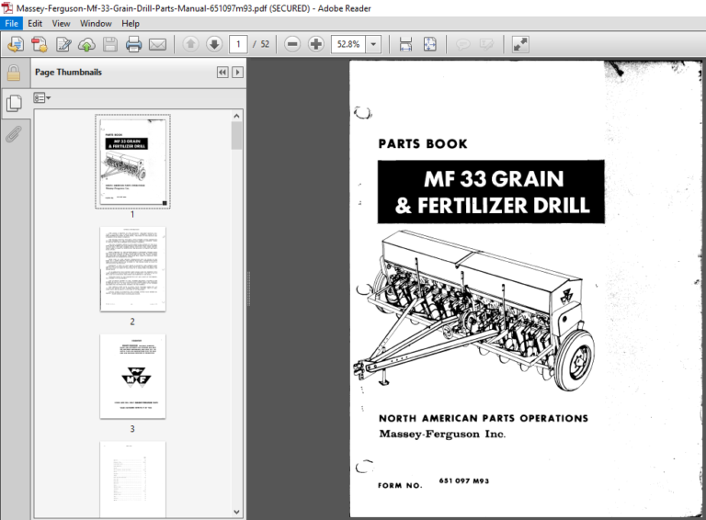
Task: Click thumbnails scrollbar up arrow
Action: click(236, 116)
